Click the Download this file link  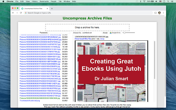[83, 39]
